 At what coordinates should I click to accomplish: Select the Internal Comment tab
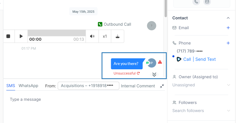coord(138,86)
